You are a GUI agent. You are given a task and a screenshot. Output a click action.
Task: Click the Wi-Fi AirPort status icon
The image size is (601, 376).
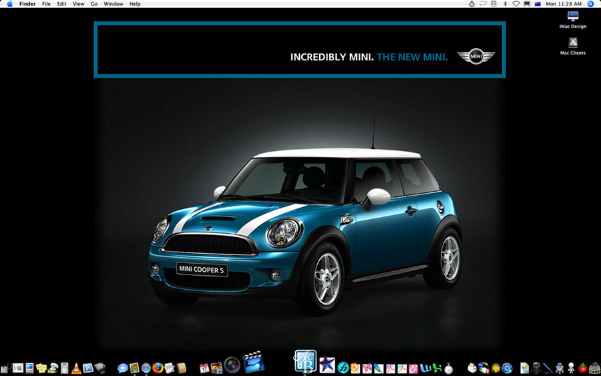pos(516,4)
